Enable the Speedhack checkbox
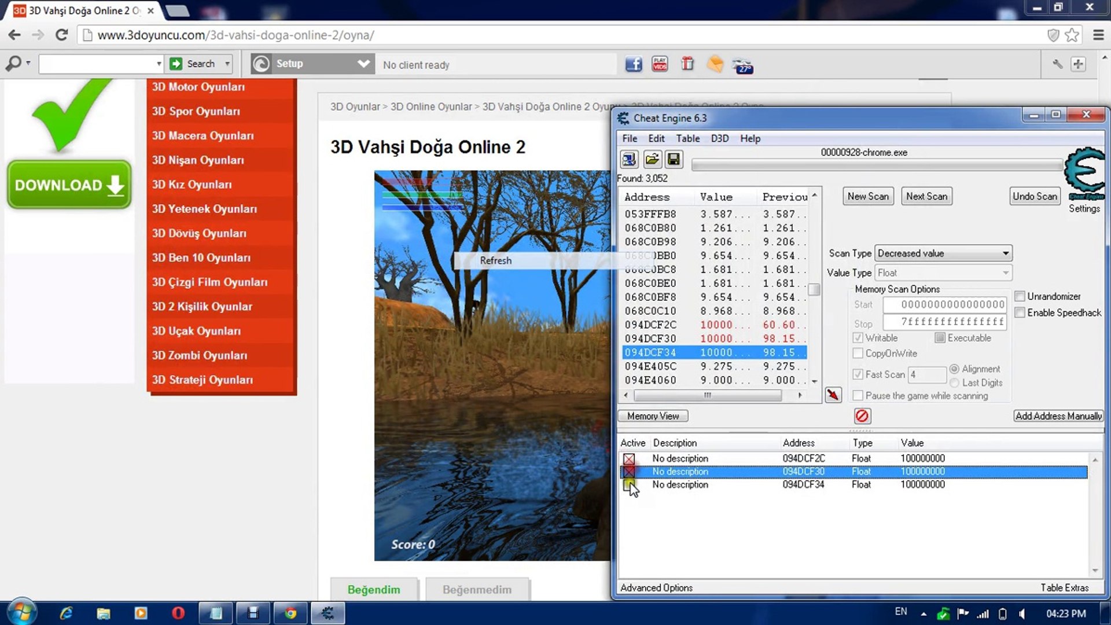 coord(1020,312)
